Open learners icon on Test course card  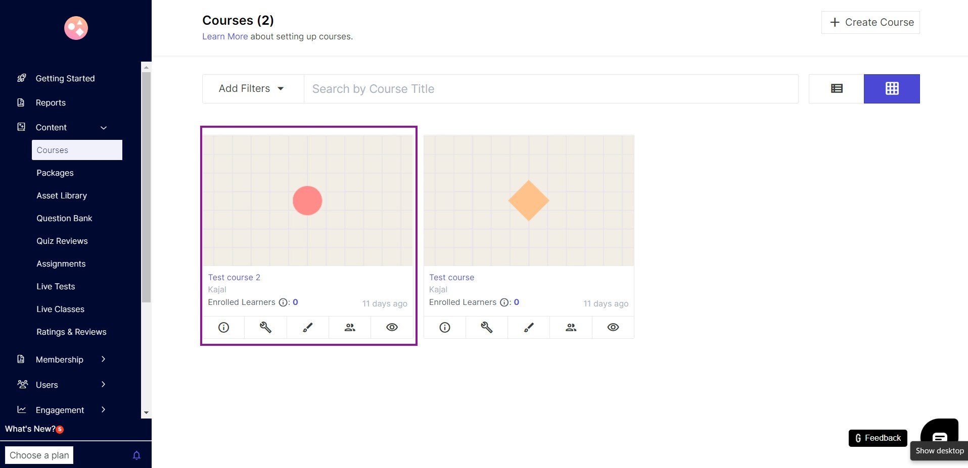pos(571,327)
